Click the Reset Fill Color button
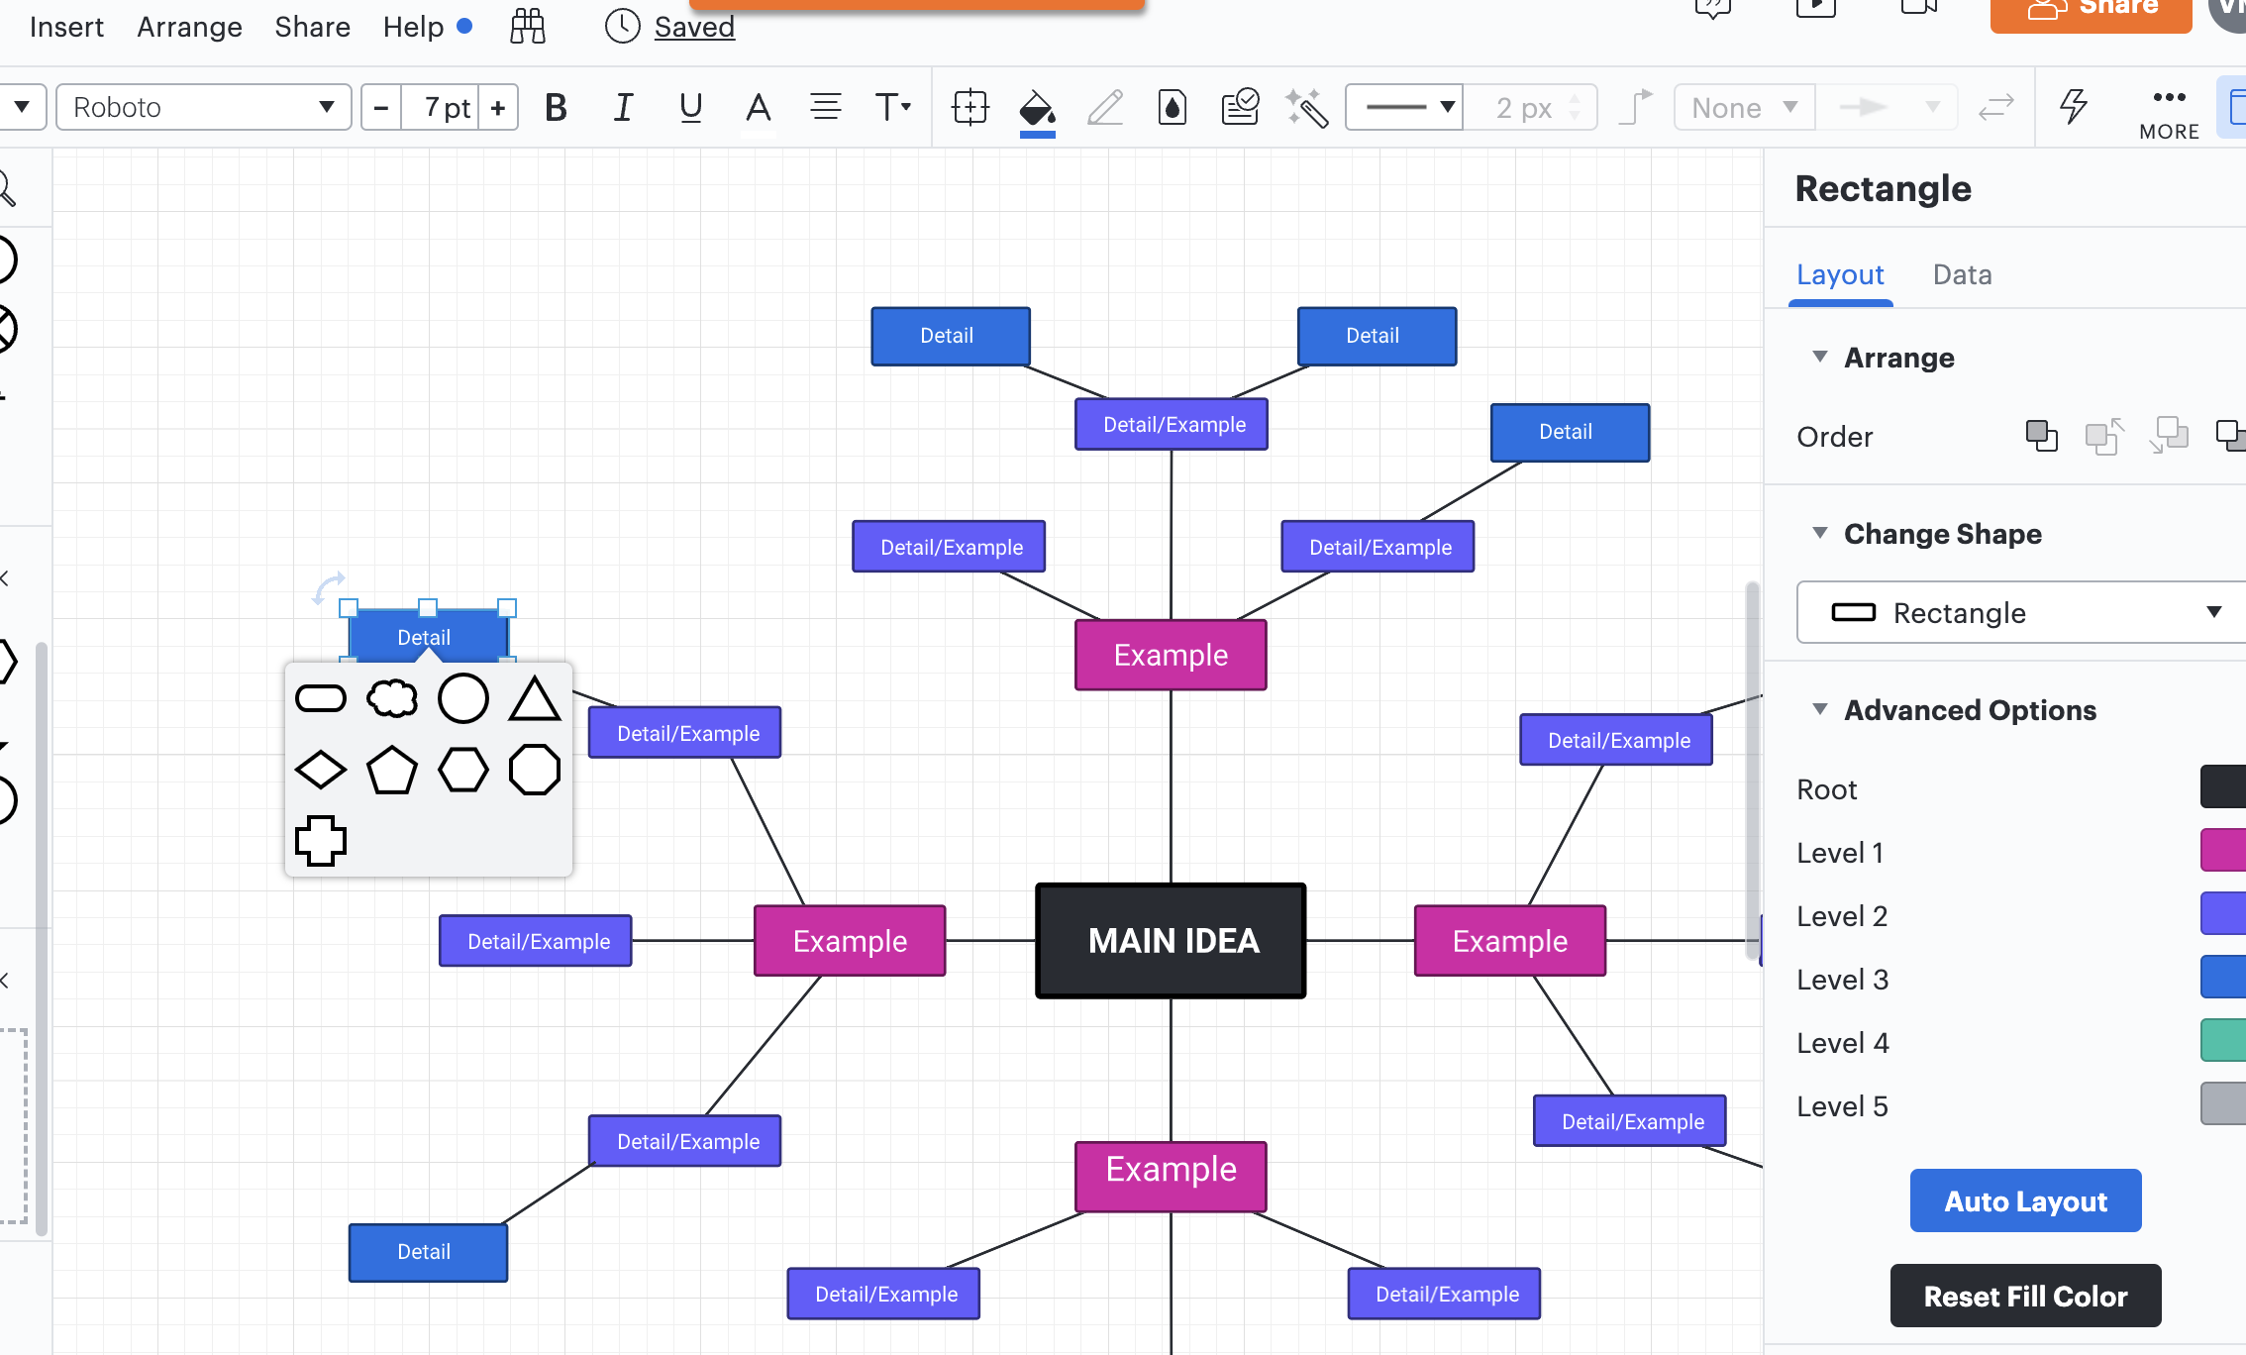Screen dimensions: 2246x1355 click(x=2024, y=1296)
